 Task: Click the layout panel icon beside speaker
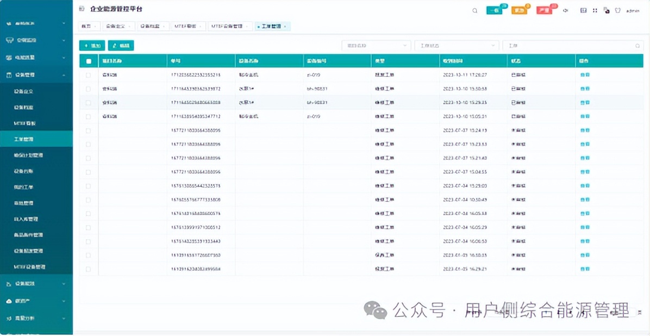point(583,10)
